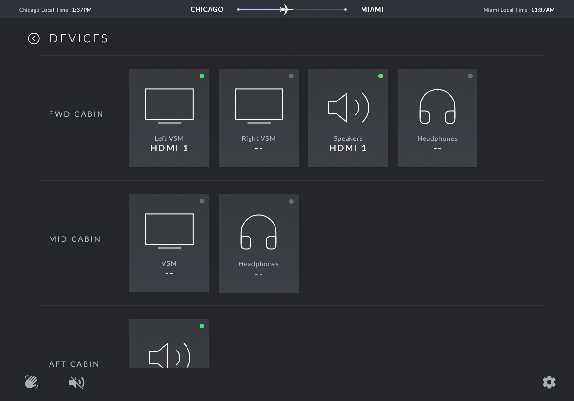The width and height of the screenshot is (574, 401).
Task: Go back using the Devices back arrow
Action: (34, 38)
